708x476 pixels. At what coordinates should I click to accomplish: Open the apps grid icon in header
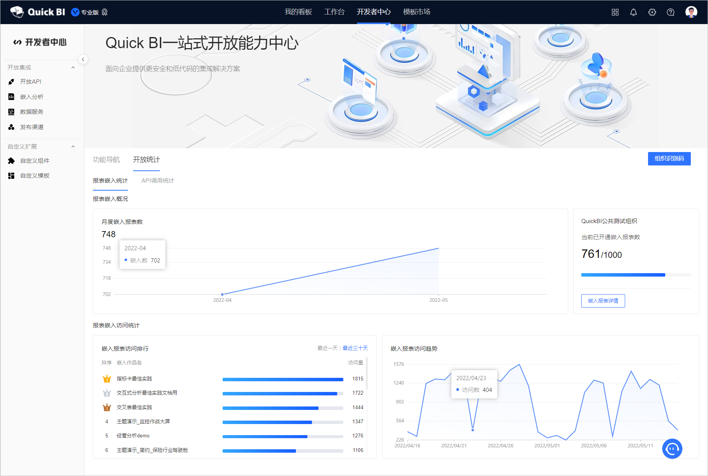point(615,12)
